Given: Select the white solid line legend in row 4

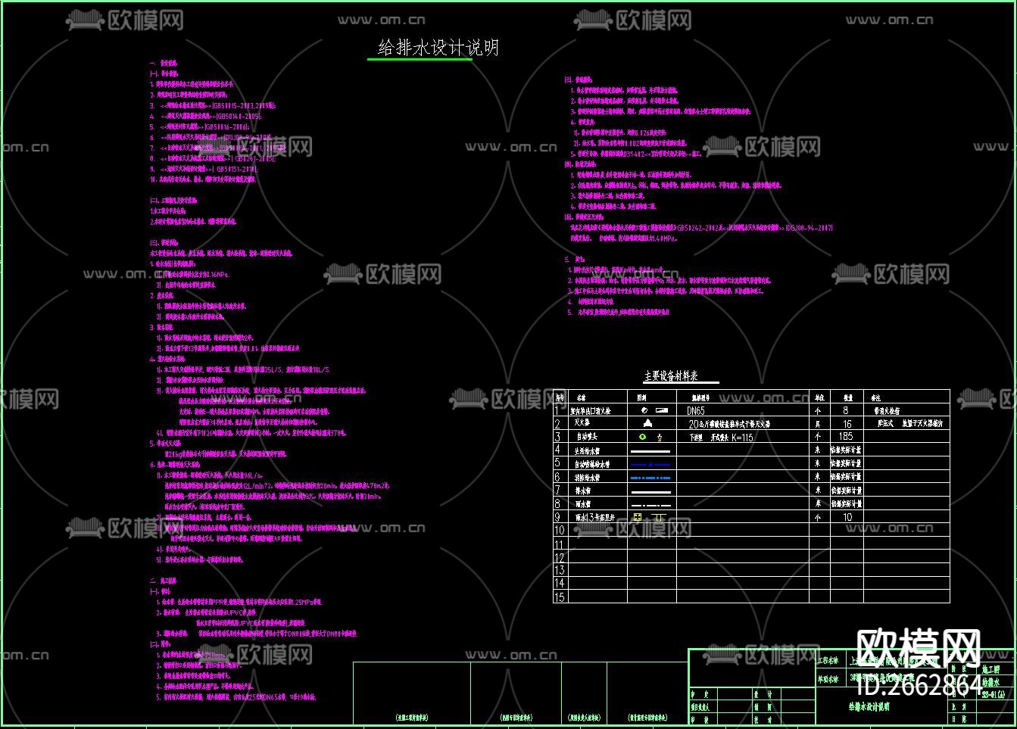Looking at the screenshot, I should click(x=651, y=451).
